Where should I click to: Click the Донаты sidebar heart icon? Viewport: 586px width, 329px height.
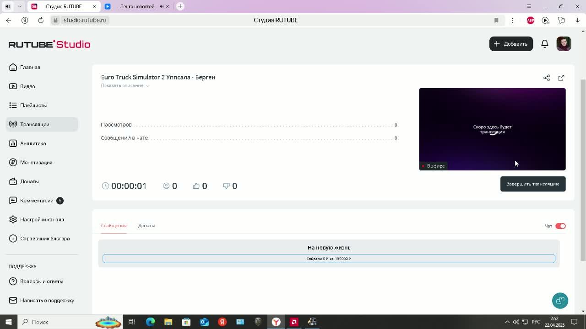tap(13, 181)
